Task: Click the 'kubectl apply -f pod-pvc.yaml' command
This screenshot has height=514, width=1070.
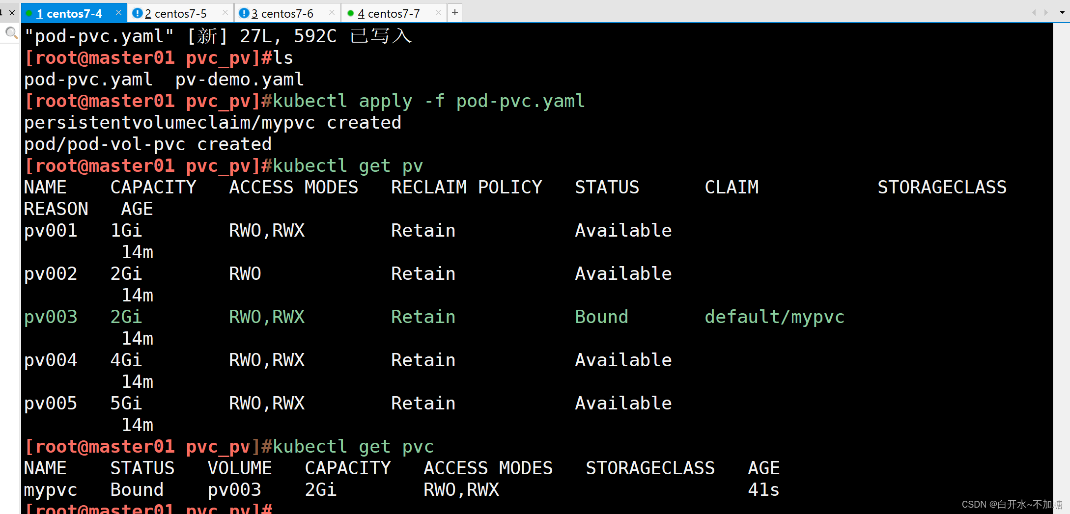Action: pos(429,101)
